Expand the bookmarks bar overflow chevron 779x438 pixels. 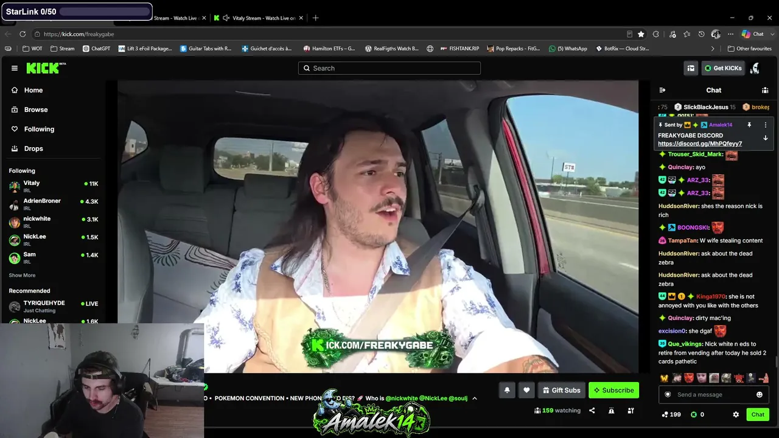coord(713,49)
